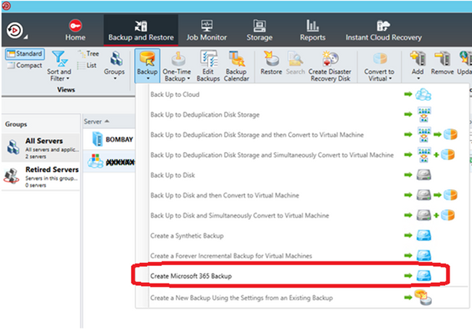Choose Back Up to Cloud
The width and height of the screenshot is (472, 329).
tap(303, 95)
